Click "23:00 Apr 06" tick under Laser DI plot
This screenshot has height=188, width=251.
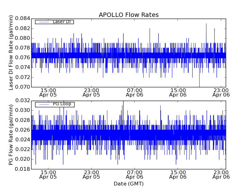coord(221,92)
